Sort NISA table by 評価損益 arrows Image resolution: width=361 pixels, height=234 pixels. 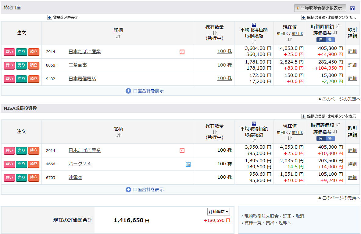click(335, 132)
